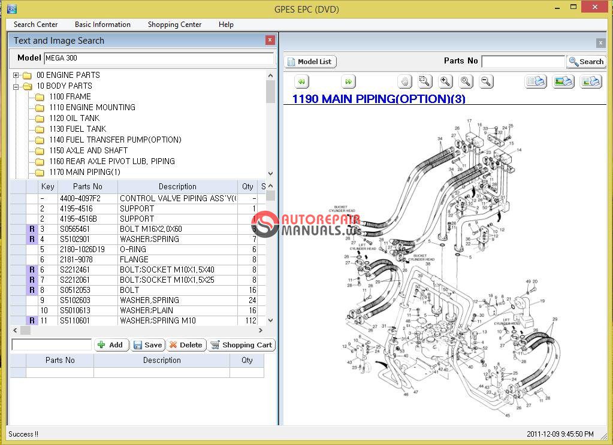
Task: Click the print diagram image icon
Action: (563, 81)
